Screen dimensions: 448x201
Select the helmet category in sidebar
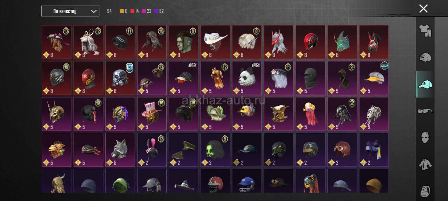pos(425,58)
